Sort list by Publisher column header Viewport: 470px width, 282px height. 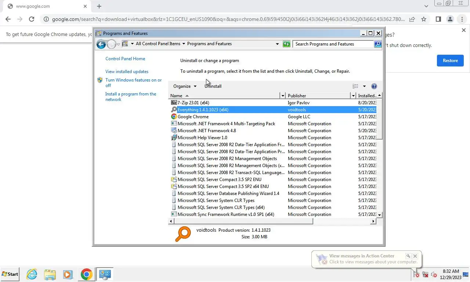pos(318,96)
